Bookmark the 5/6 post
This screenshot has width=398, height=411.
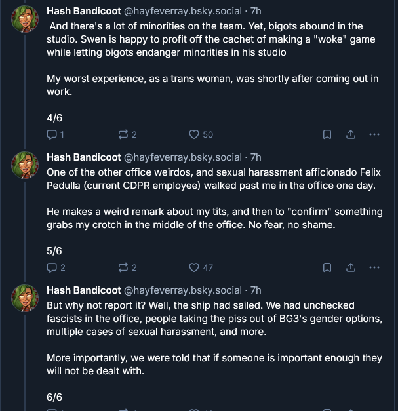[x=327, y=267]
